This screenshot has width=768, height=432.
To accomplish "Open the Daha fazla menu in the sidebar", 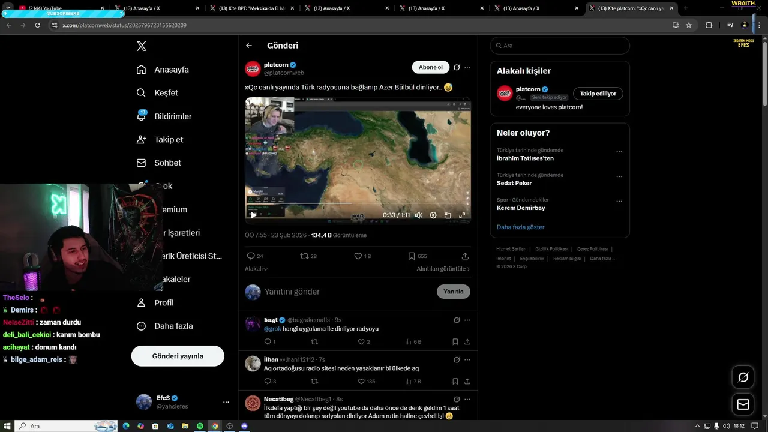I will 164,326.
